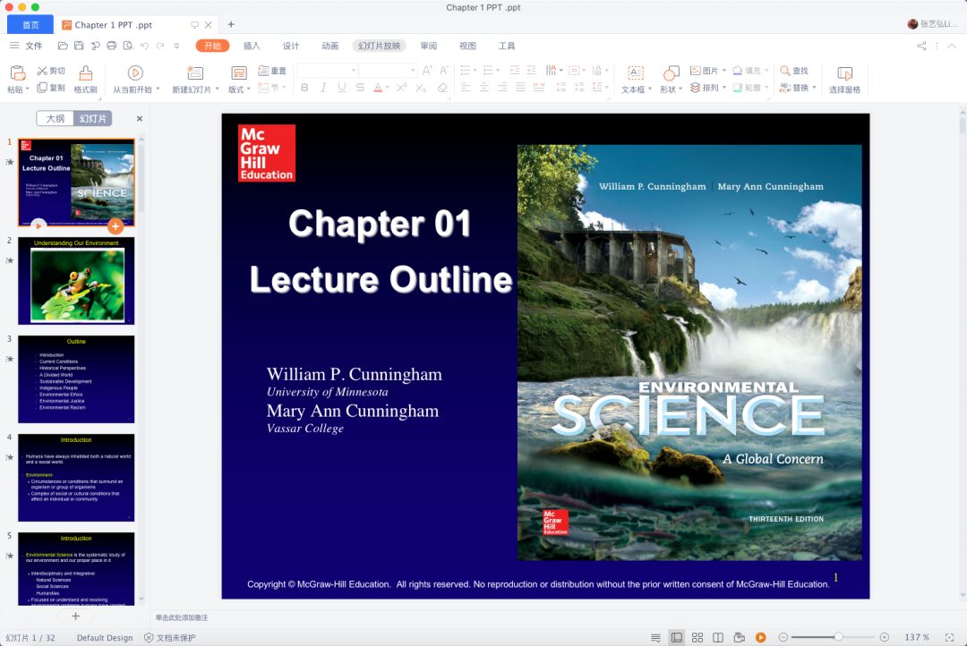Switch panel to 大纲 outline view
Screen dimensions: 967x646
pos(55,118)
